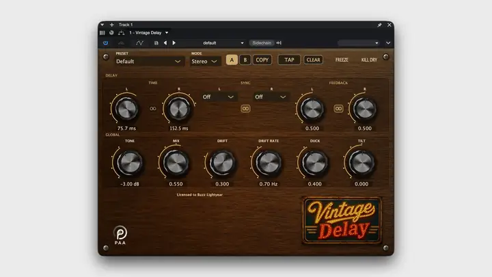Expand the host toolbar chevron

coord(388,43)
